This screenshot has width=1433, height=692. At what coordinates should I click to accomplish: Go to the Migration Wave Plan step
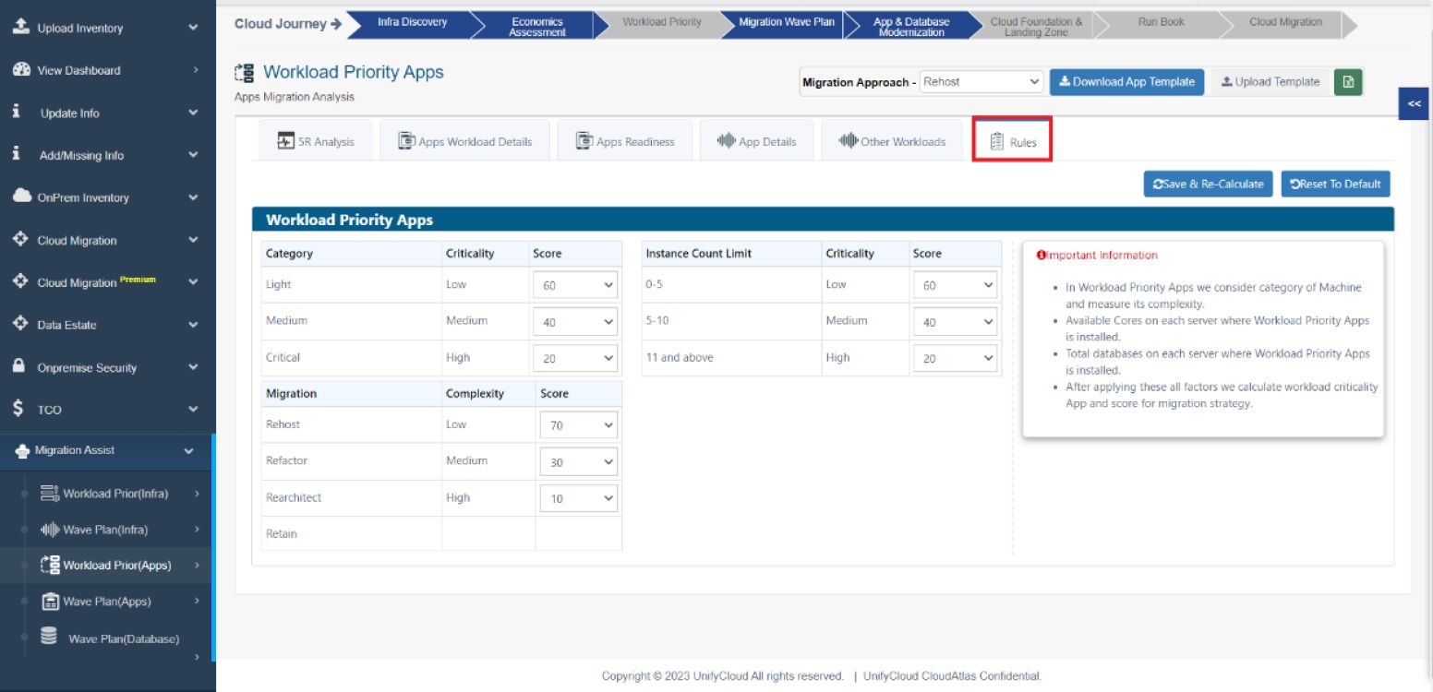[x=786, y=23]
